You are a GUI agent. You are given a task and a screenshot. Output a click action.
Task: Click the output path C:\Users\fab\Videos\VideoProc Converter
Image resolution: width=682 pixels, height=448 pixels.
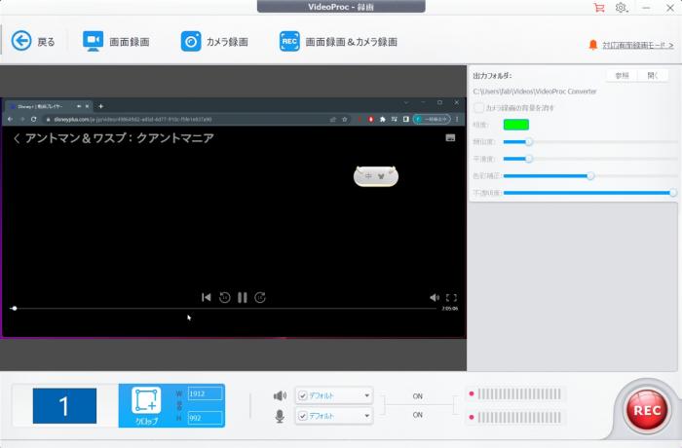tap(535, 92)
